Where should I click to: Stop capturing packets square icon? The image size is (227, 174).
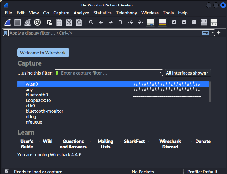(x=18, y=22)
